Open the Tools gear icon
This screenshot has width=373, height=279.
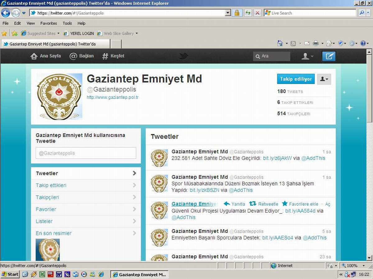click(x=352, y=43)
